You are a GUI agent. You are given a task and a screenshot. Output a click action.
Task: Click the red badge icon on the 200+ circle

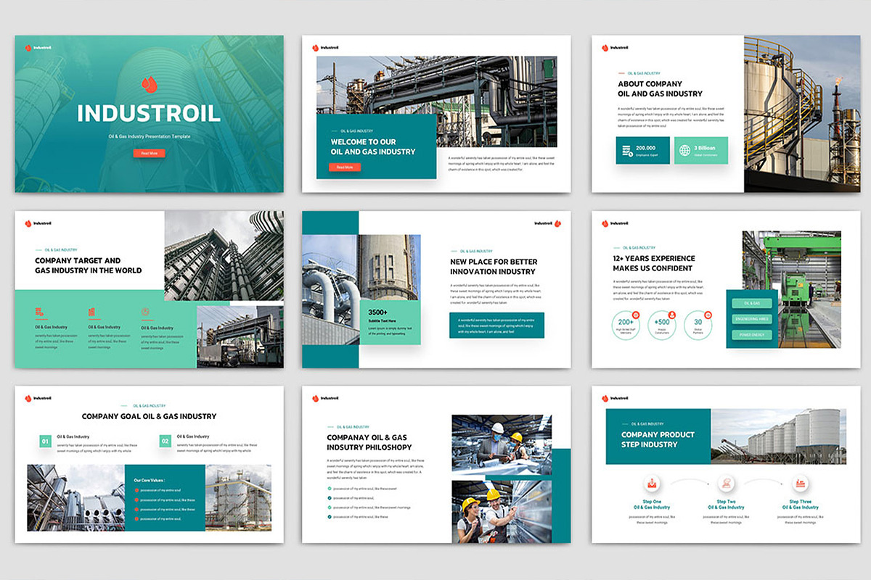click(636, 315)
